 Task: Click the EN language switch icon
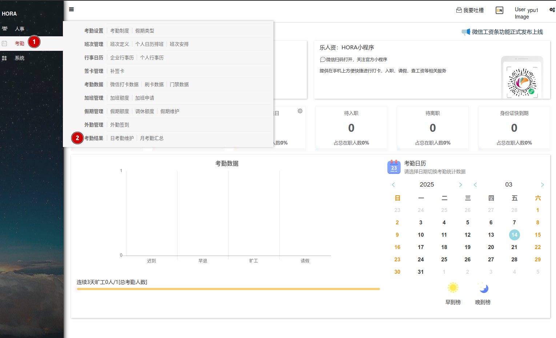tap(499, 11)
